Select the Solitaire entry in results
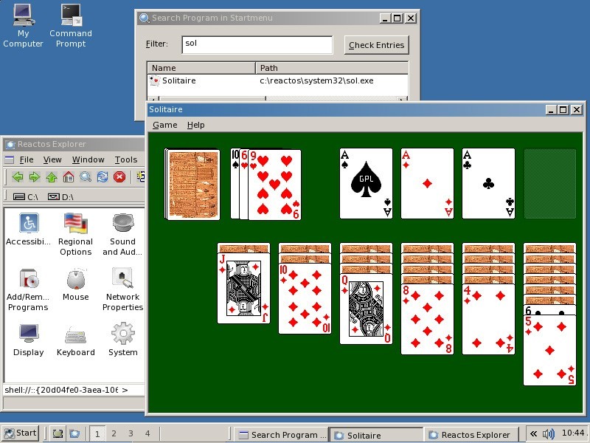This screenshot has height=443, width=590. pos(173,80)
